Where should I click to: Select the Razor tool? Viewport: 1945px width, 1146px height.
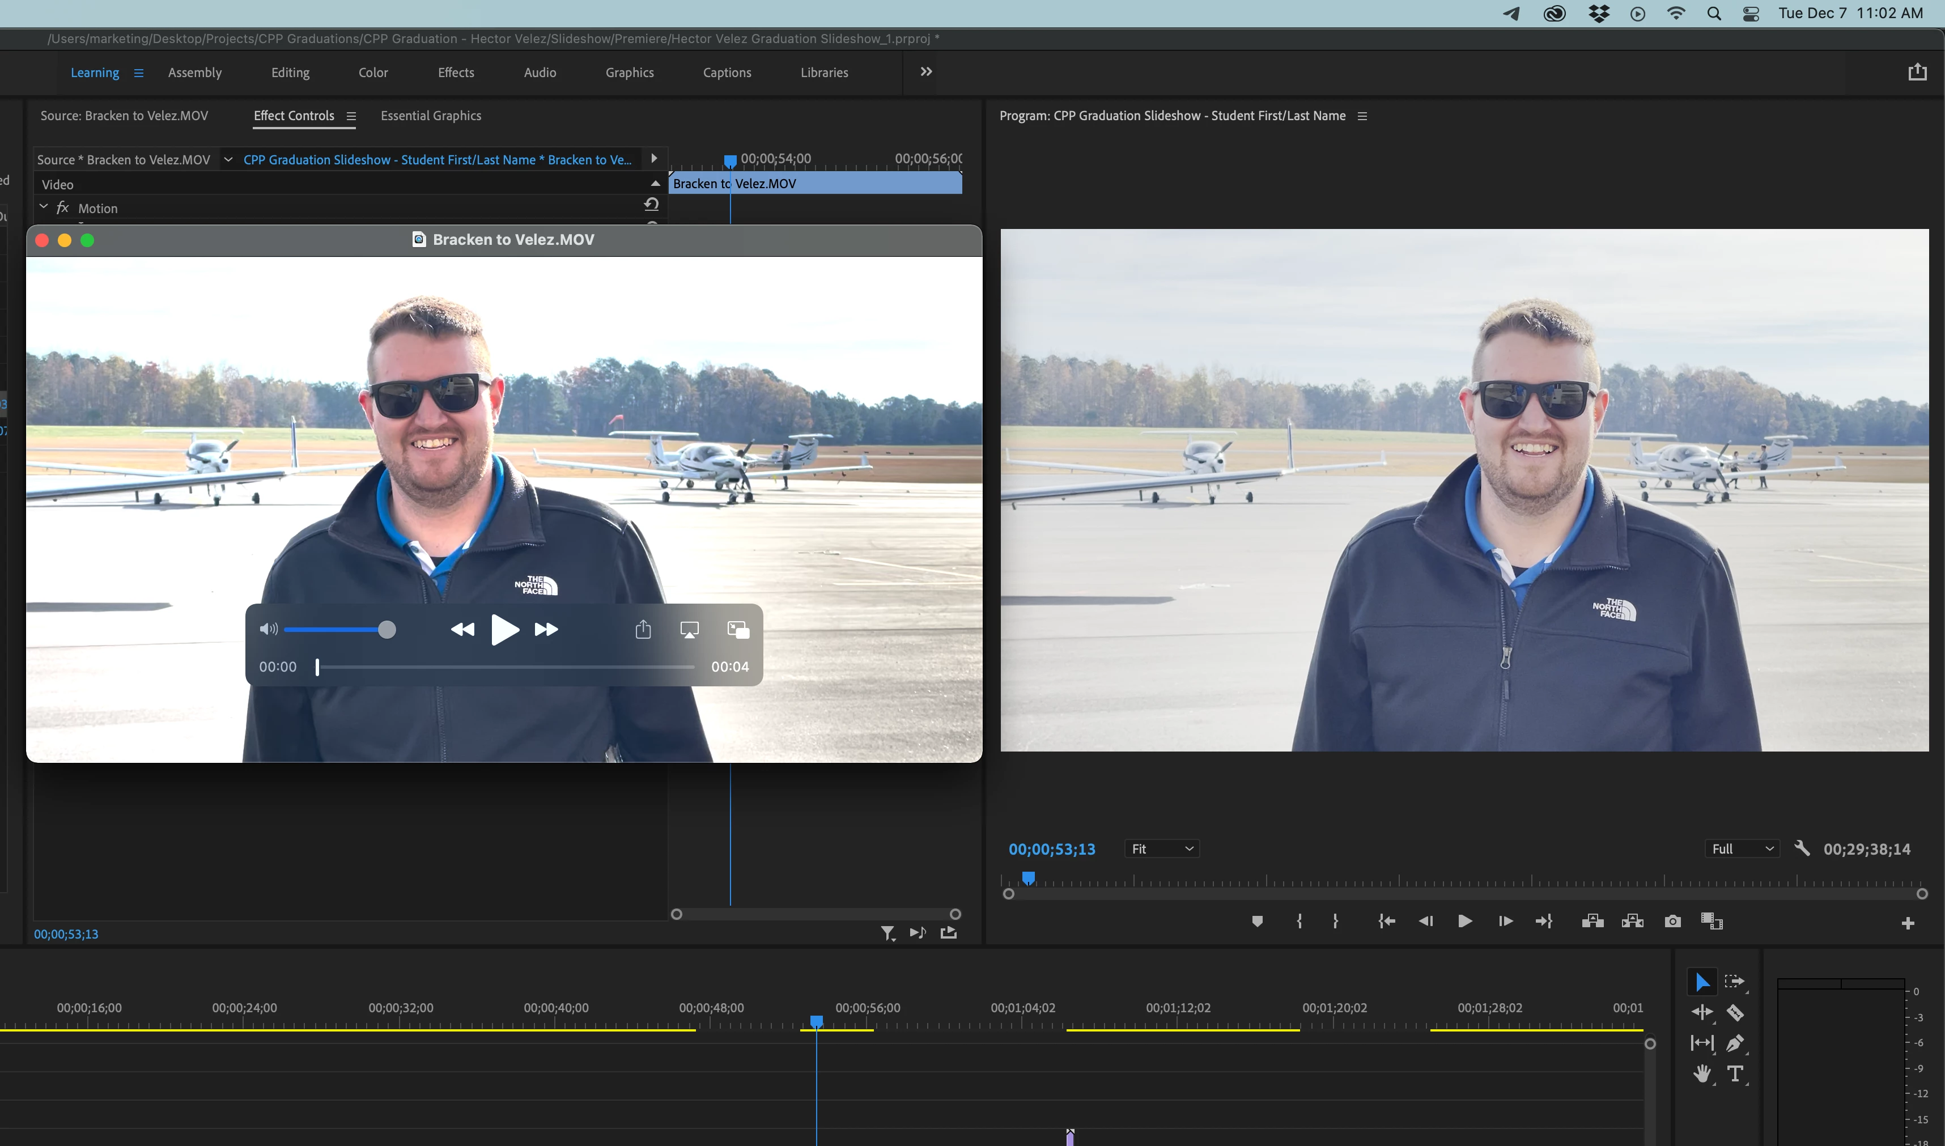click(1735, 1012)
